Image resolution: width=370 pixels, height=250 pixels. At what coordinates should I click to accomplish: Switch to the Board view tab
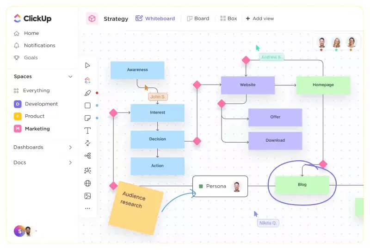point(198,19)
